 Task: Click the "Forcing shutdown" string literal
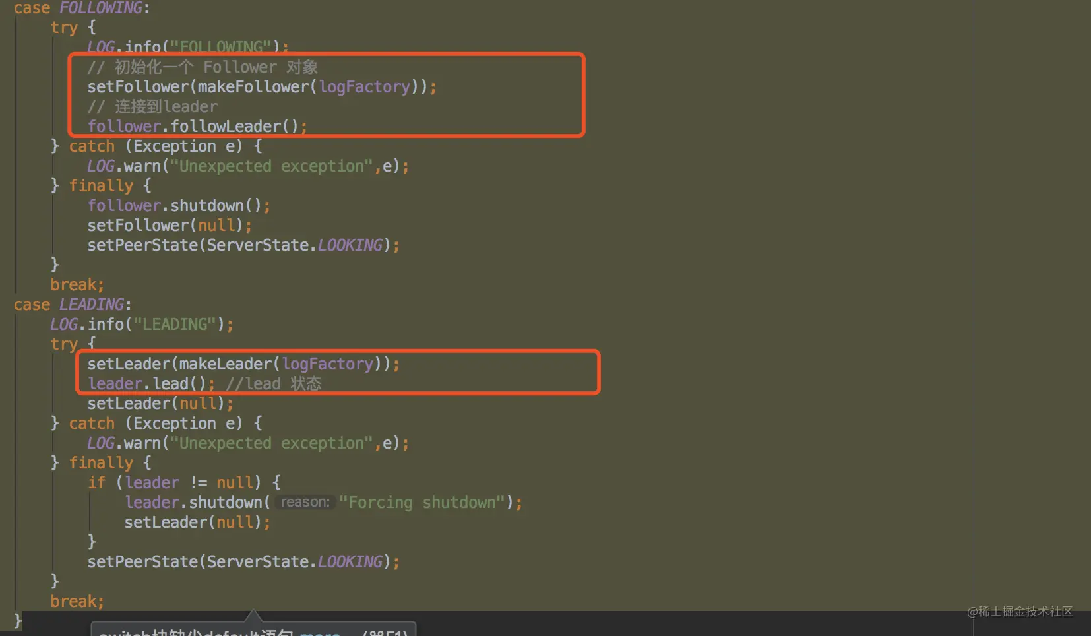tap(422, 502)
